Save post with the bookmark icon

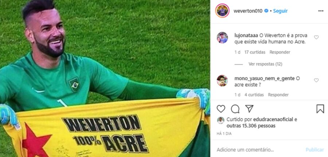click(x=320, y=109)
